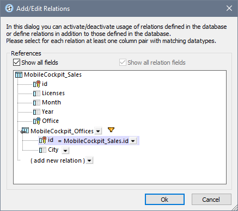Image resolution: width=238 pixels, height=211 pixels.
Task: Select the Year field in tree
Action: pyautogui.click(x=47, y=111)
